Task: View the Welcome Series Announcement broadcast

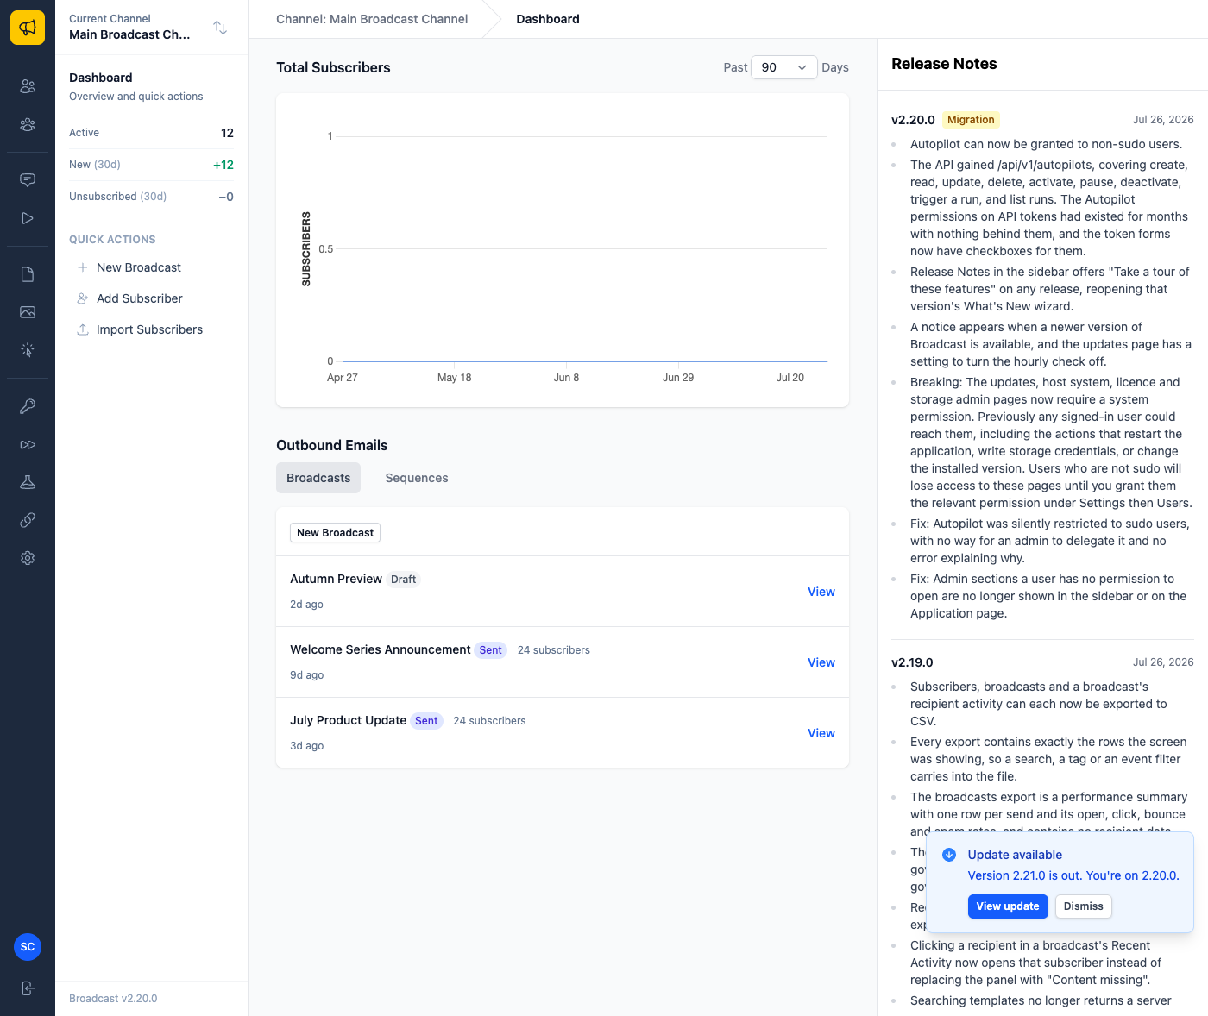Action: 821,662
